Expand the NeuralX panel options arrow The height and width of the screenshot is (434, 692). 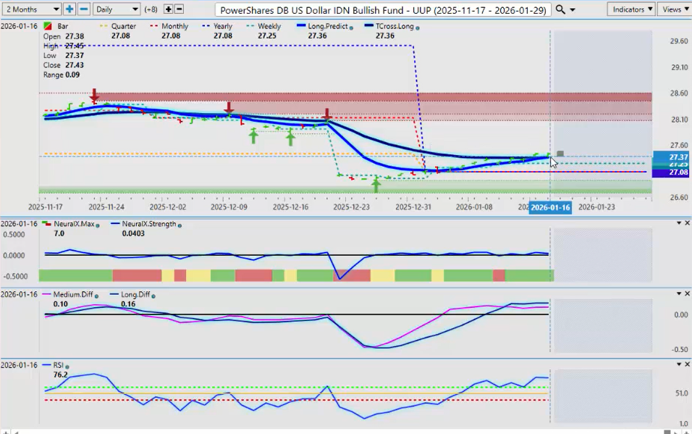point(678,222)
